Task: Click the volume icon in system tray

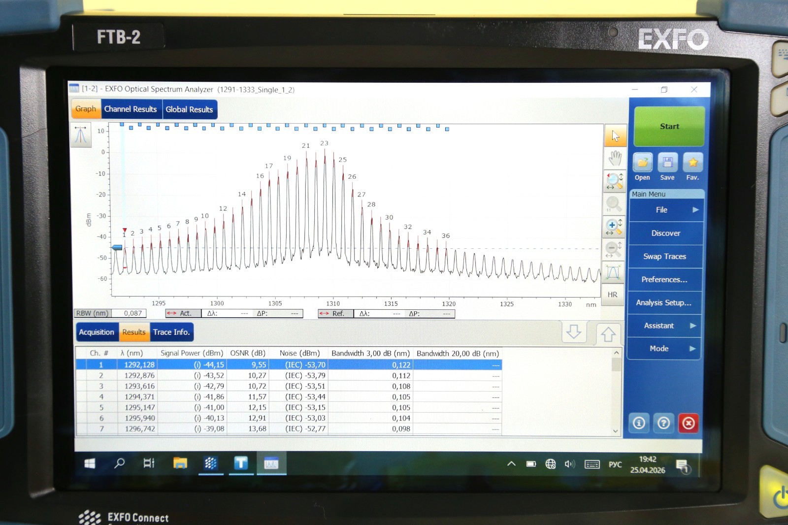Action: pyautogui.click(x=569, y=464)
